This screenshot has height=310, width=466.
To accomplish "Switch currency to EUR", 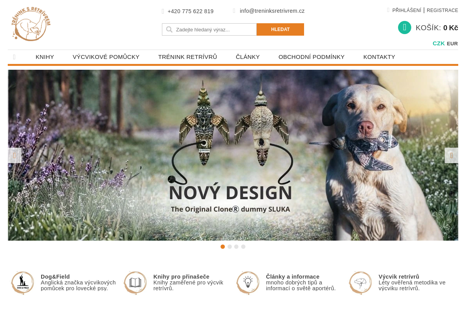I will (452, 44).
